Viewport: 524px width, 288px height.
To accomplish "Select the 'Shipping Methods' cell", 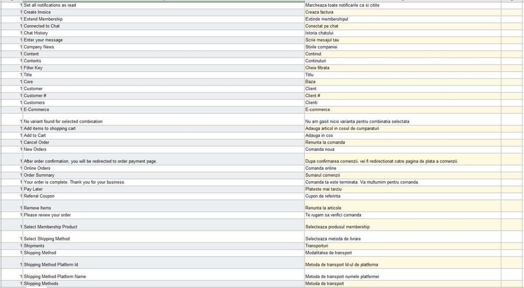I will [x=163, y=284].
